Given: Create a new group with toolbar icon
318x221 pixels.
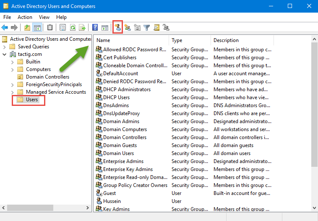Looking at the screenshot, I should point(128,27).
